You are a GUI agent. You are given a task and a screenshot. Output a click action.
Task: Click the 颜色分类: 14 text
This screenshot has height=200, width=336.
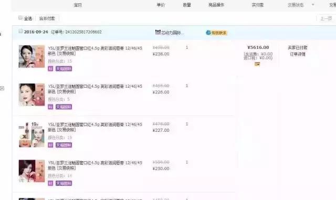click(60, 176)
